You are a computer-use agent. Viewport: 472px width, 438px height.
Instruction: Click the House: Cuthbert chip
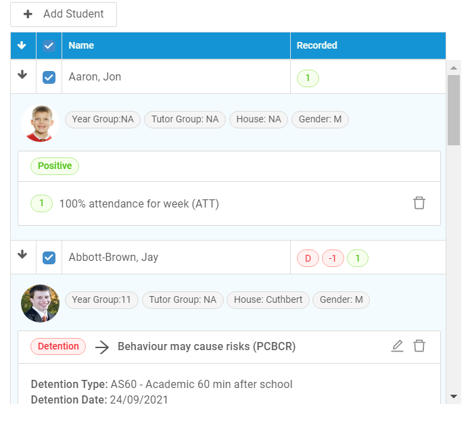coord(268,300)
